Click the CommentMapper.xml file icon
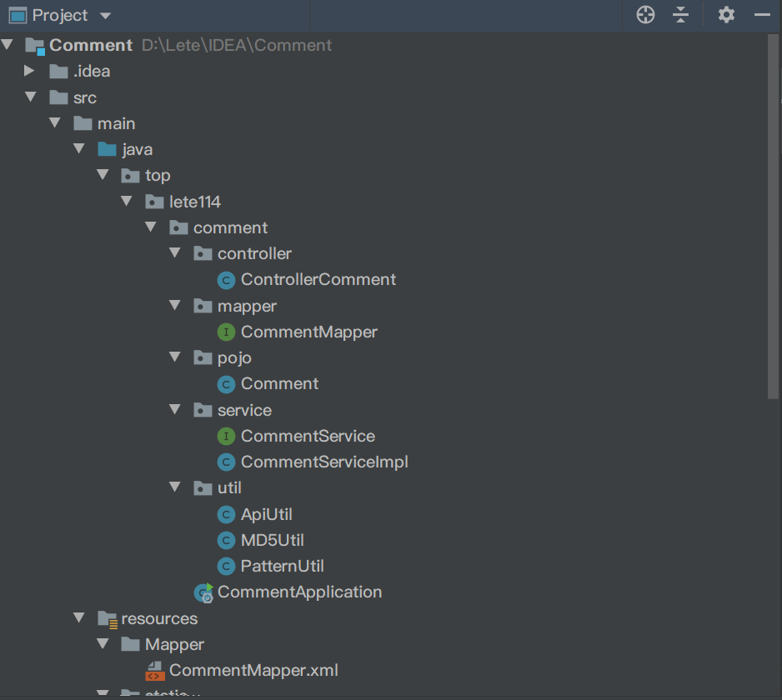782x700 pixels. point(155,671)
